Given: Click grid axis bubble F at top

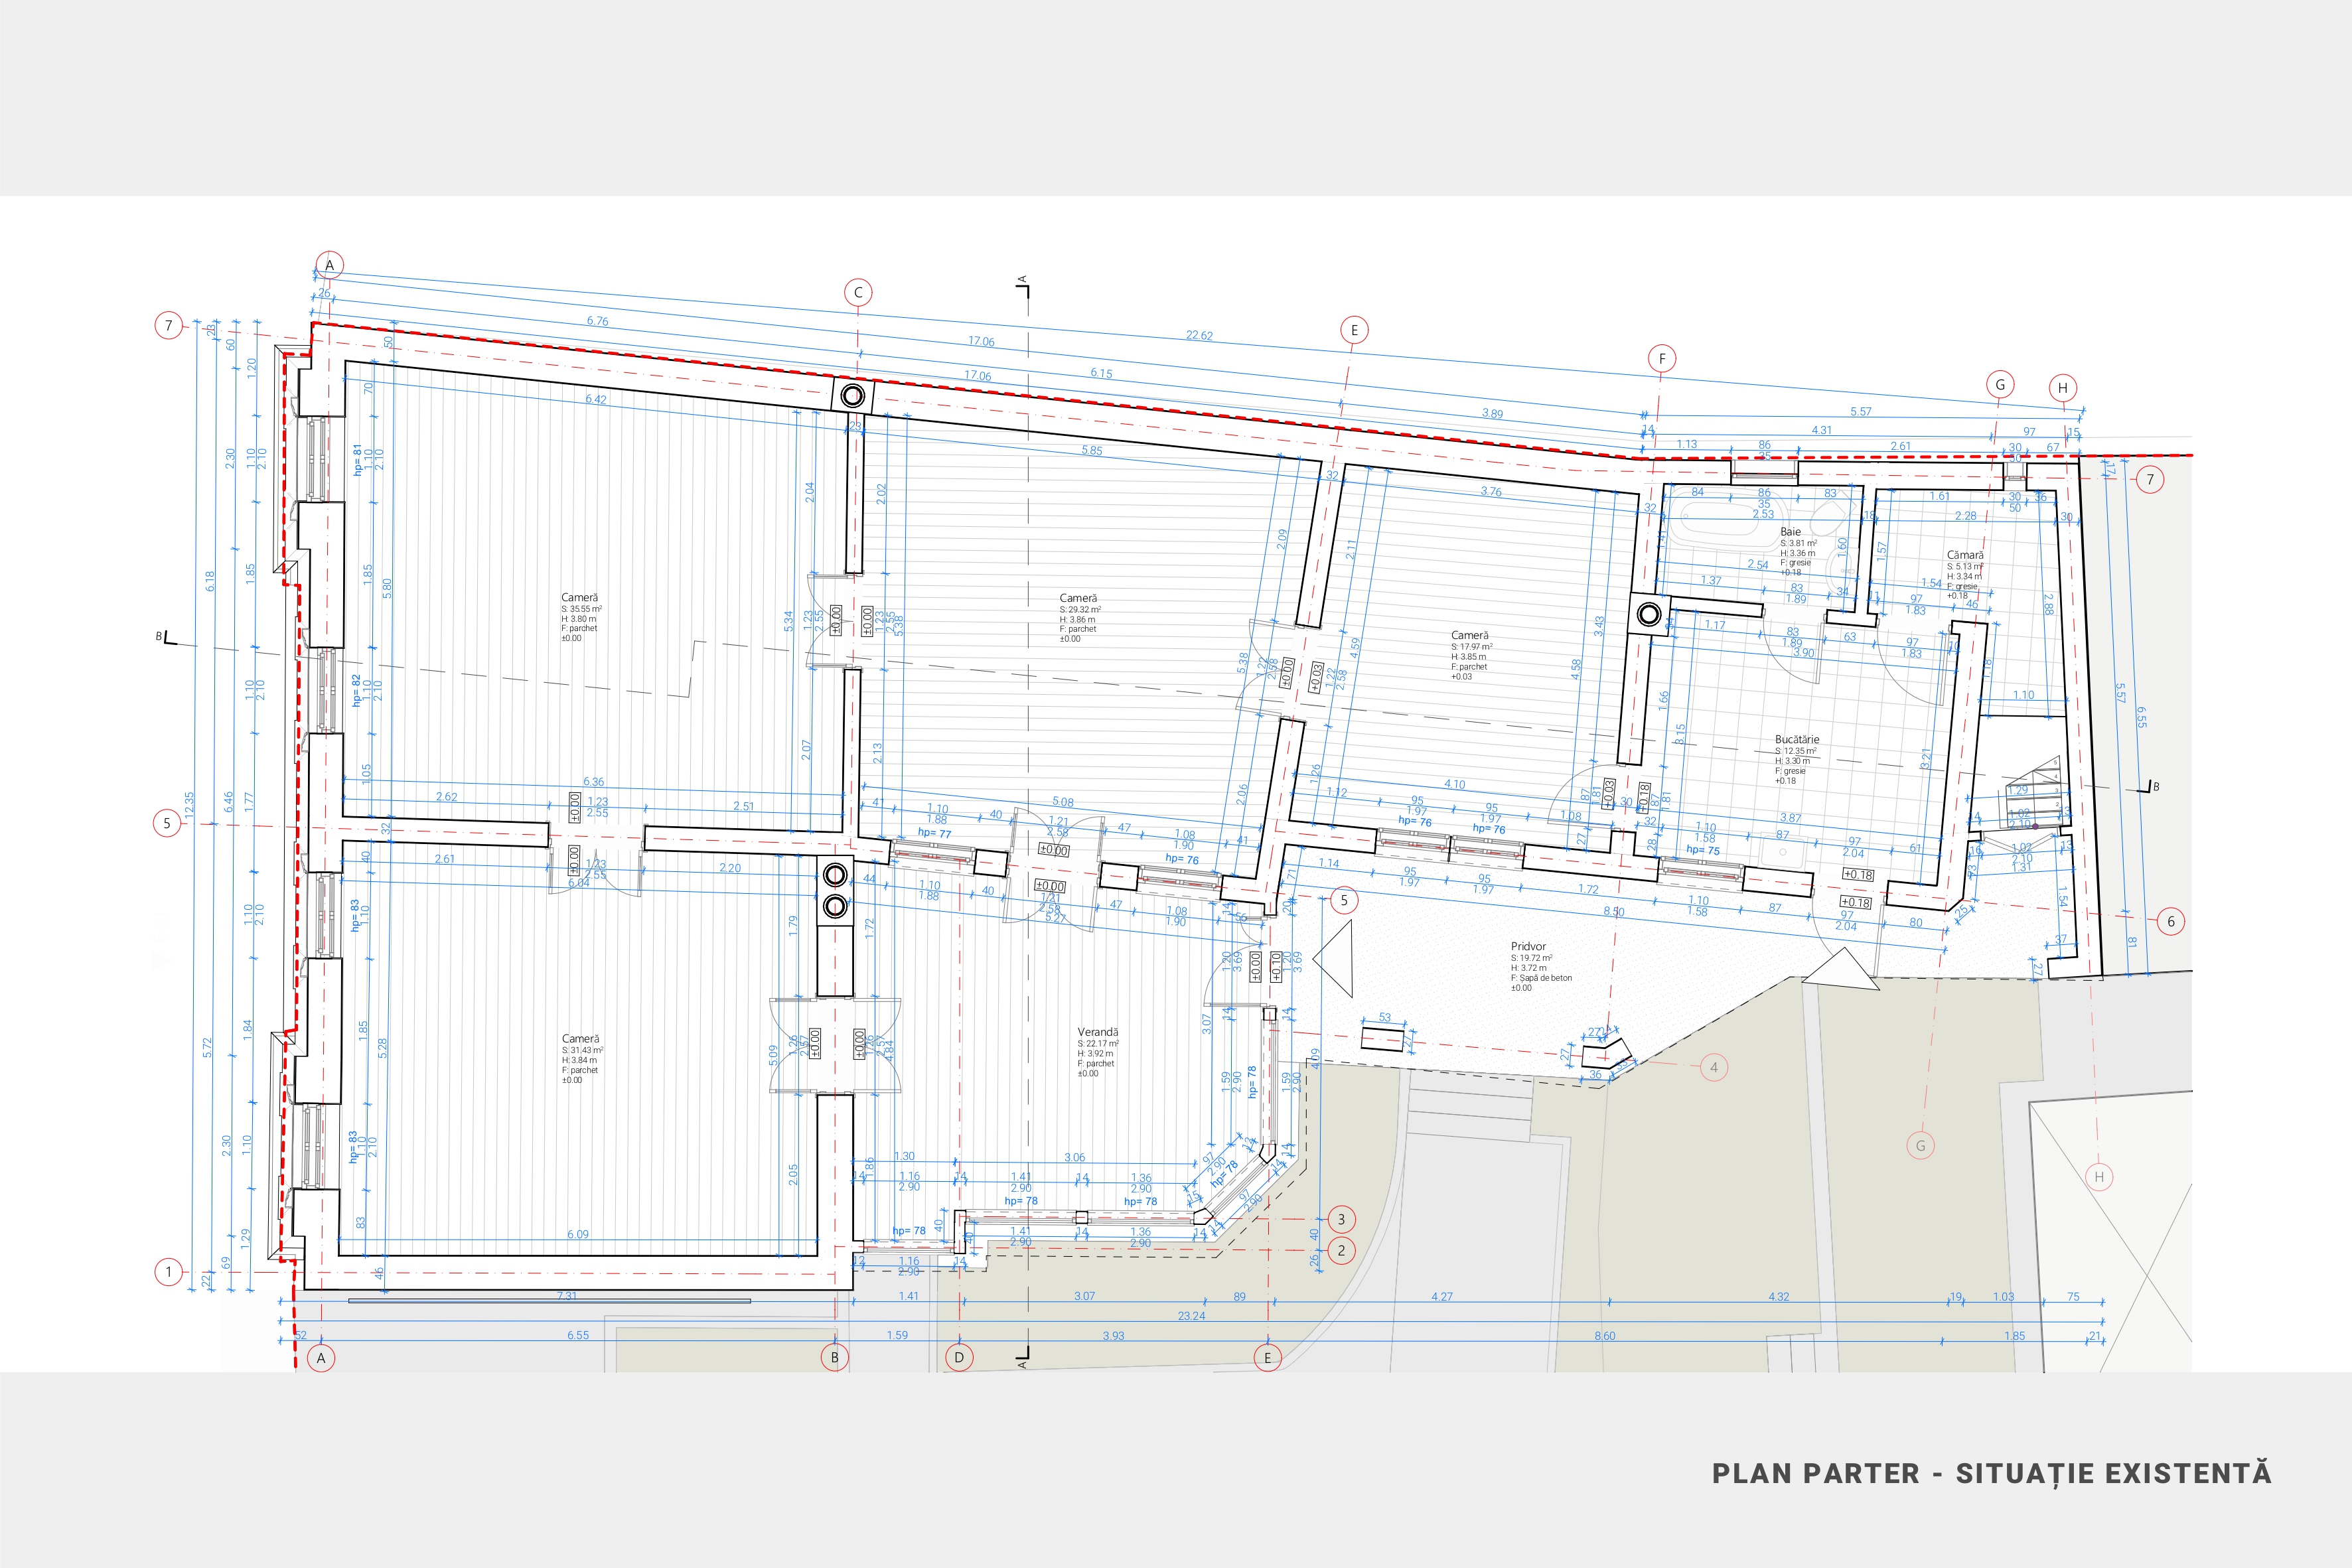Looking at the screenshot, I should click(x=1662, y=359).
